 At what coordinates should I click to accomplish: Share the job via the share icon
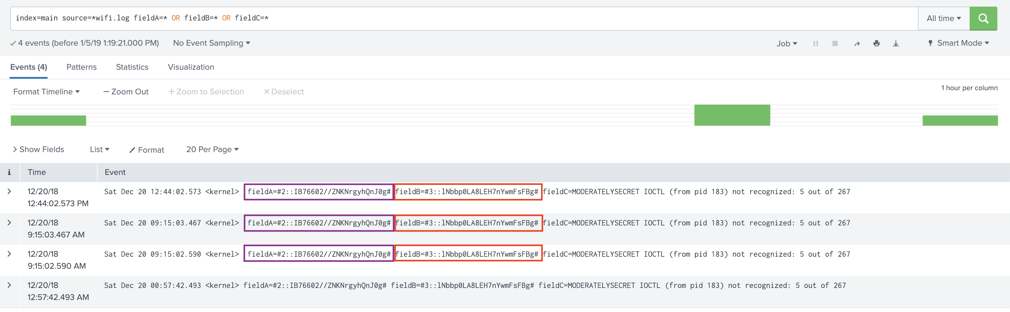(857, 43)
